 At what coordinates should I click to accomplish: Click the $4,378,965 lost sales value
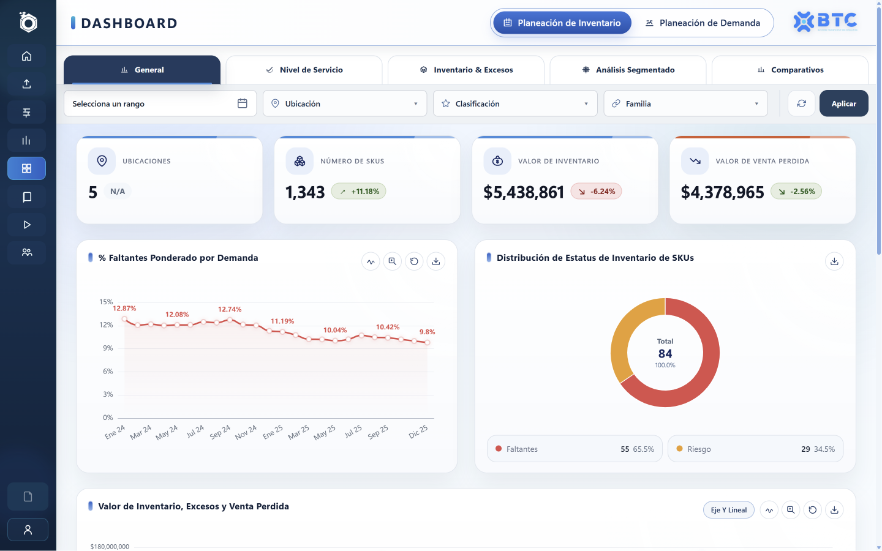[723, 192]
